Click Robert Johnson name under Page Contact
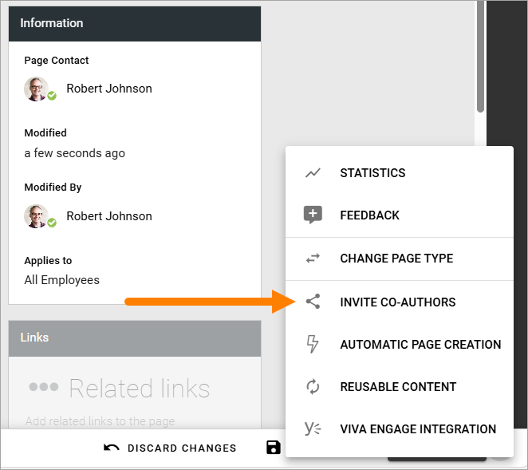The image size is (528, 470). [x=109, y=89]
